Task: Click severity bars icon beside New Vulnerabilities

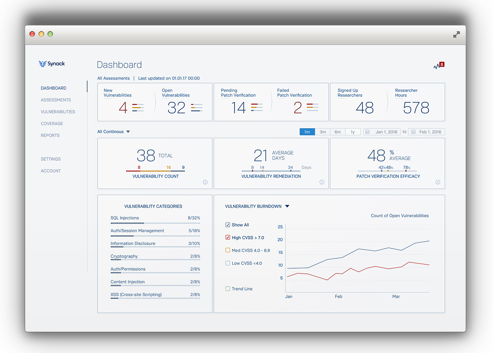Action: click(x=138, y=107)
